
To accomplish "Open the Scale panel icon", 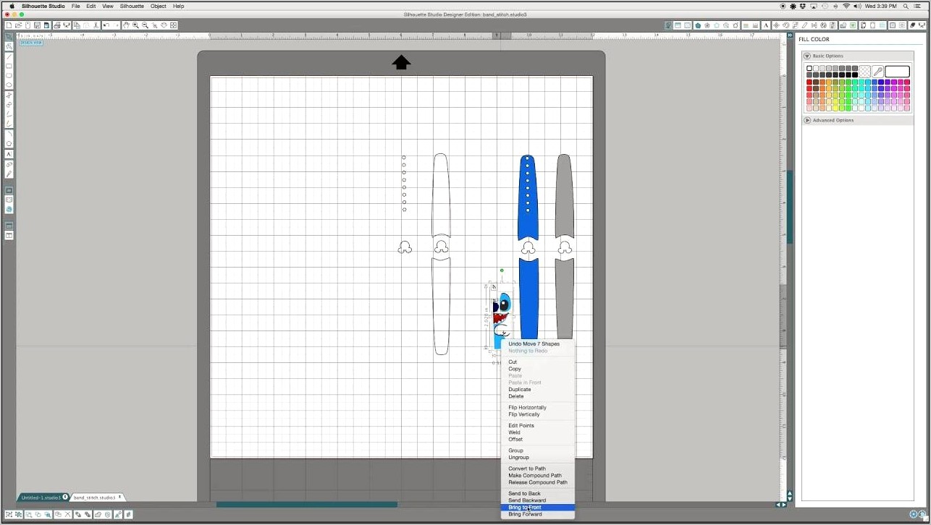I will [x=795, y=25].
